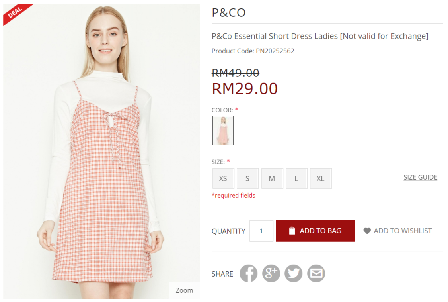
Task: Click Add to Wishlist text
Action: click(x=403, y=231)
